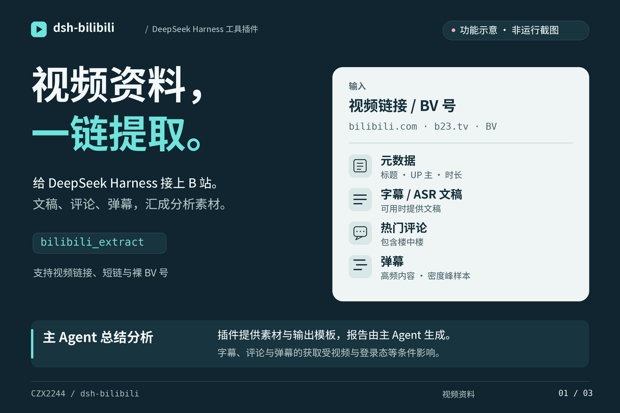Image resolution: width=620 pixels, height=413 pixels.
Task: Click the text 支持视频链接、短链与裸 BV 号
Action: point(101,273)
